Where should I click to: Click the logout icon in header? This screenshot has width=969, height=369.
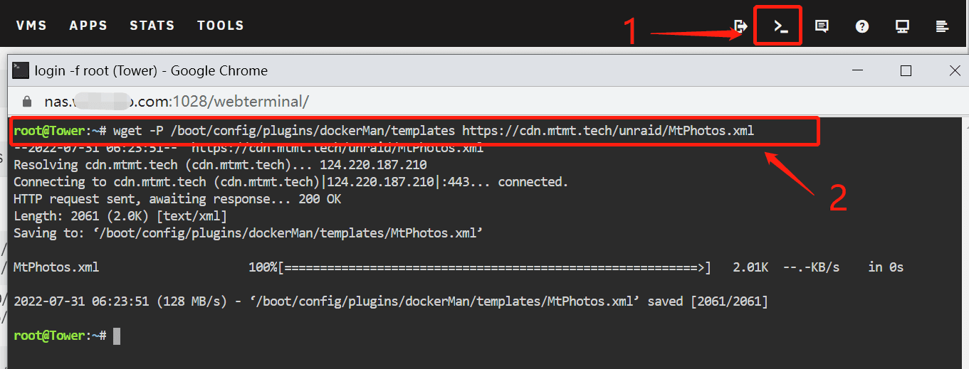(x=741, y=26)
